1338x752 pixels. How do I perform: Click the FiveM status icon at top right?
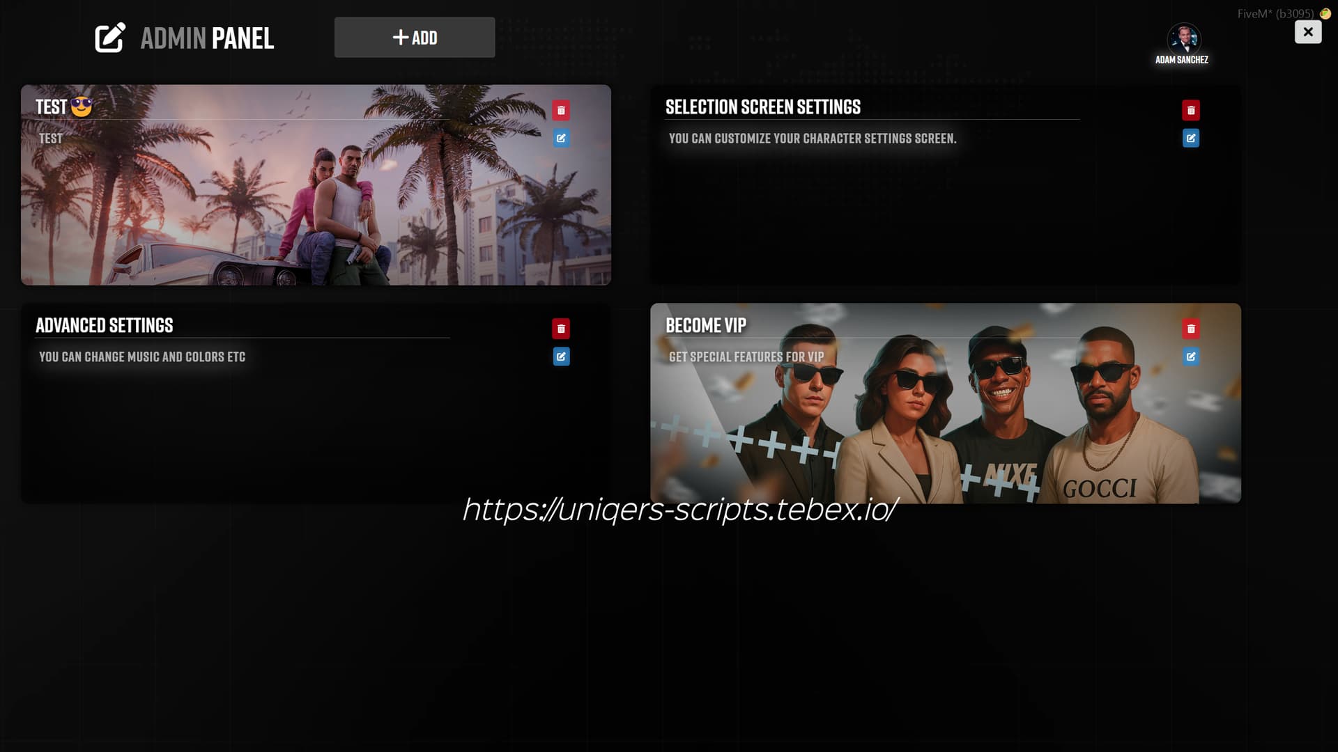pyautogui.click(x=1325, y=13)
